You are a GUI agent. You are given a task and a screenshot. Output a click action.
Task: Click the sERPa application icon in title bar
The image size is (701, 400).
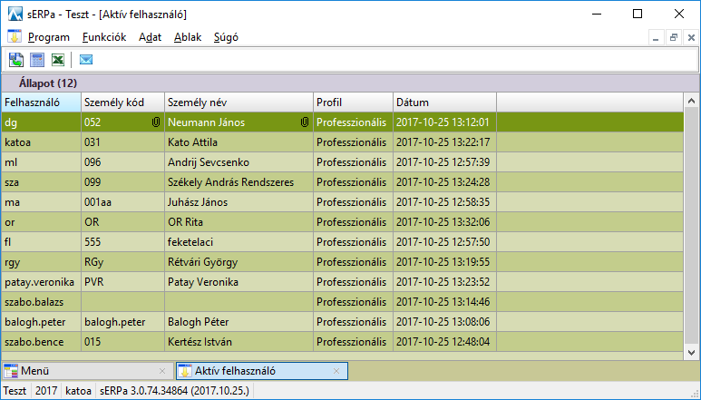(x=15, y=14)
